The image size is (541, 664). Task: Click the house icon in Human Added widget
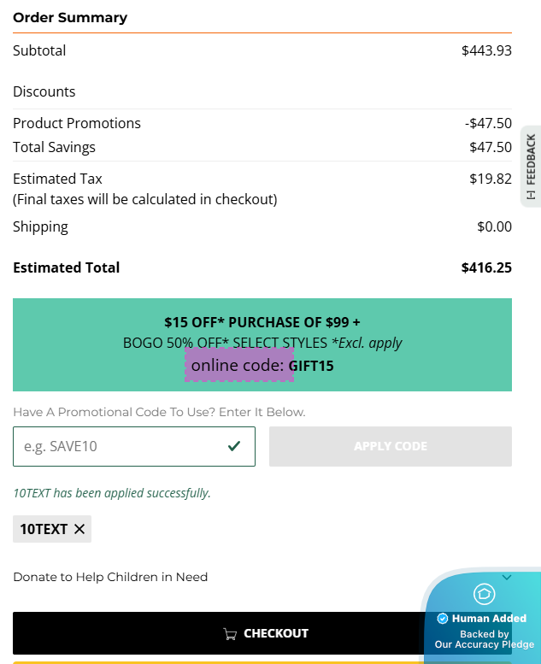(x=485, y=594)
